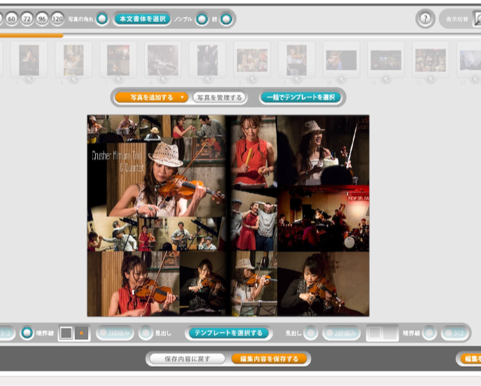This screenshot has height=386, width=481.
Task: Toggle the 写真の角丸 rounded corners switch
Action: 102,19
